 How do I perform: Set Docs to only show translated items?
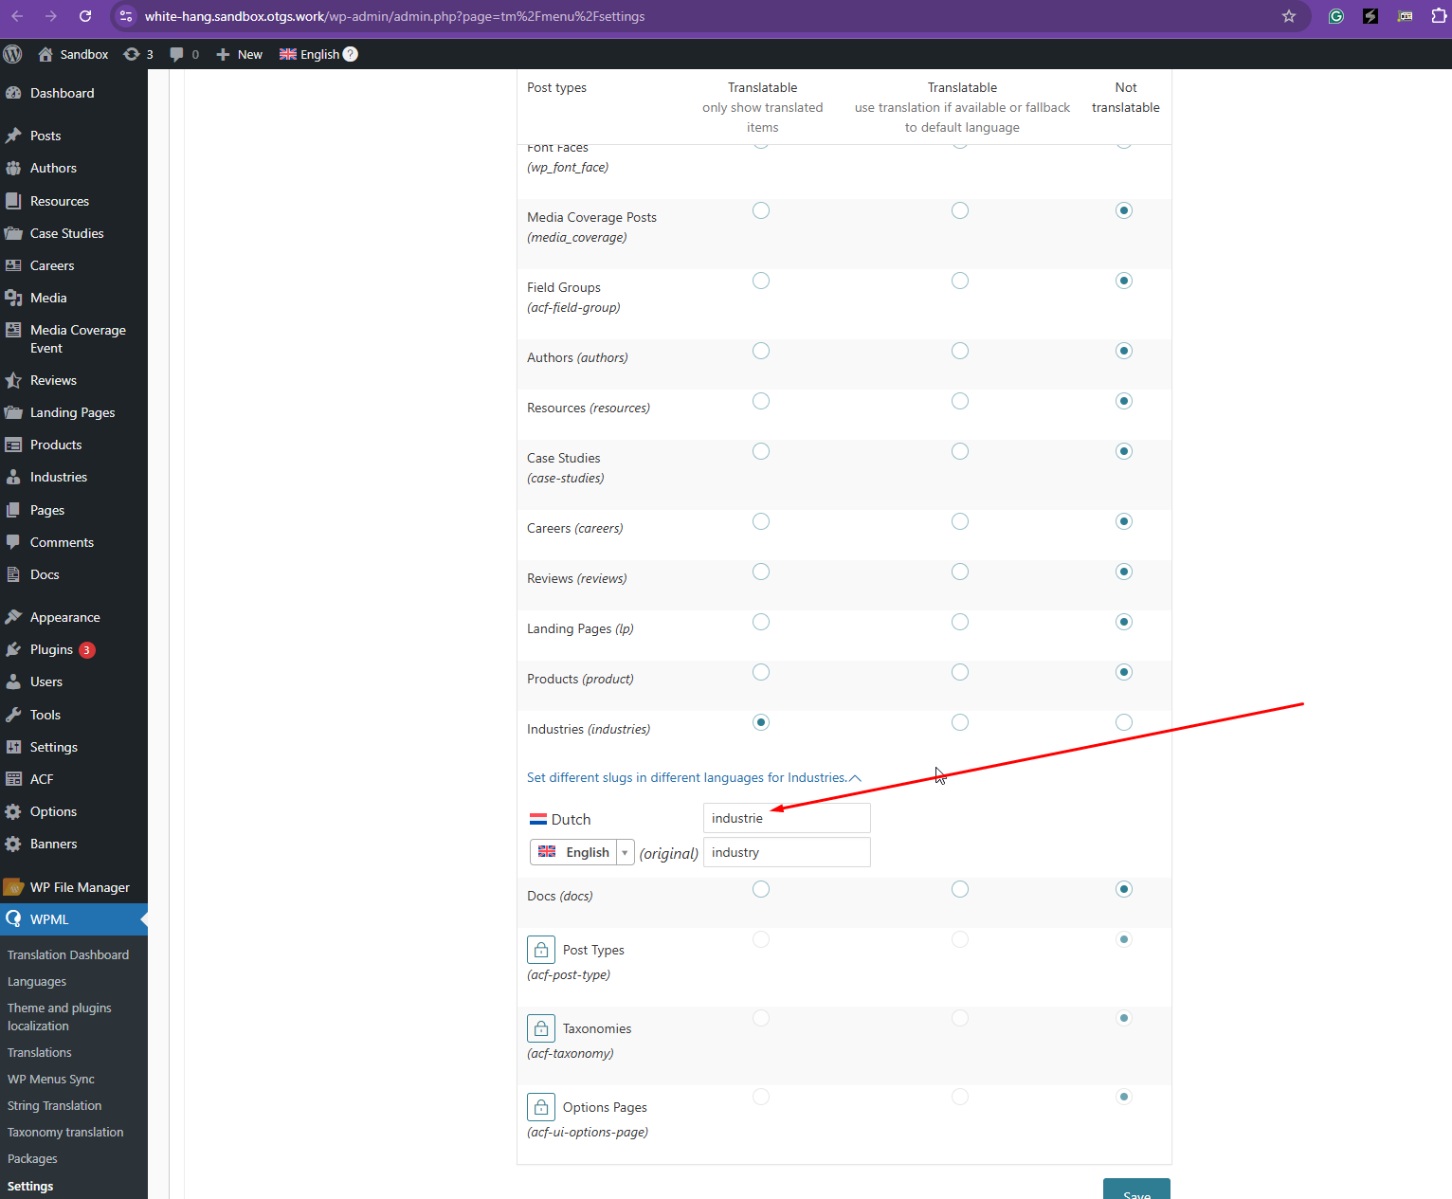tap(761, 889)
